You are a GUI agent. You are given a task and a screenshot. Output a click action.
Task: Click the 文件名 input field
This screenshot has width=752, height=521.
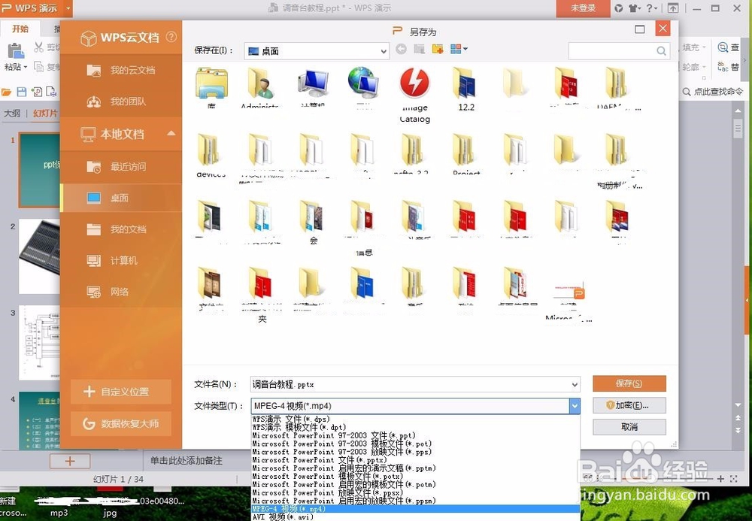411,384
